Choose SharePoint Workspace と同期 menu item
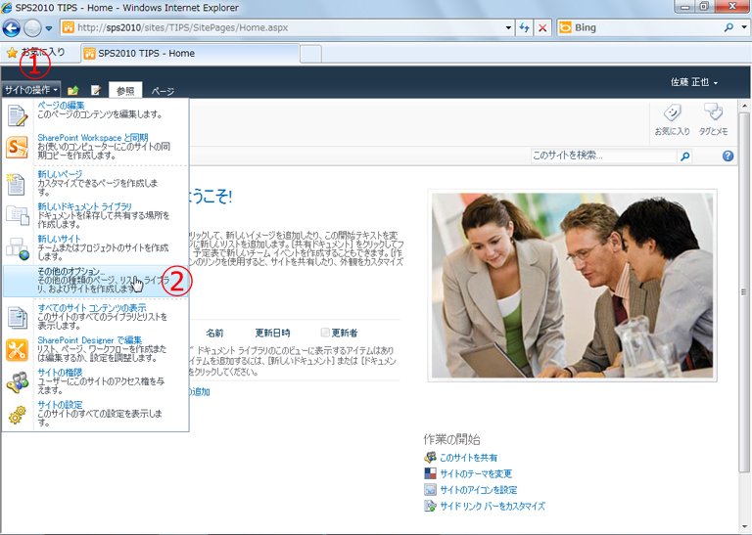 (96, 147)
